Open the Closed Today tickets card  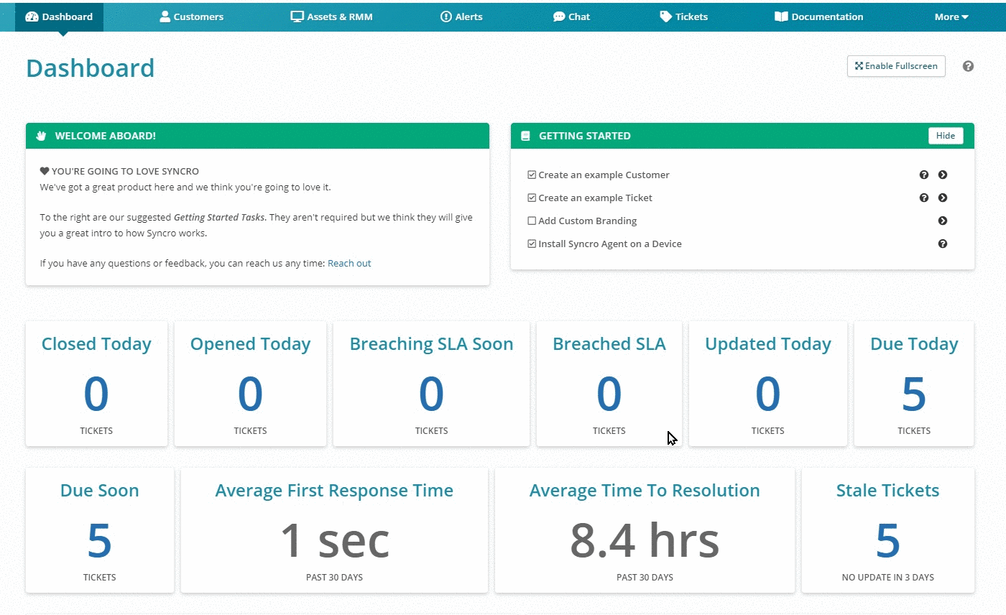[96, 384]
